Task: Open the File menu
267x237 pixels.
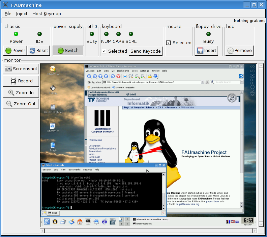Action: tap(8, 14)
